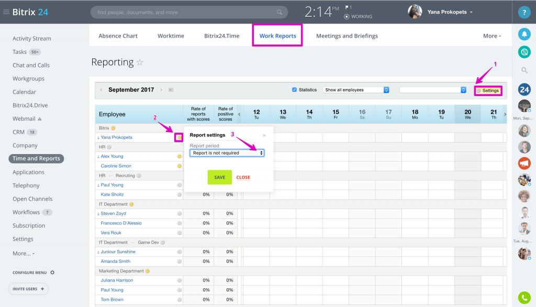Click the gear icon beside Configure Menu
Screen dimensions: 536x307
[52, 273]
